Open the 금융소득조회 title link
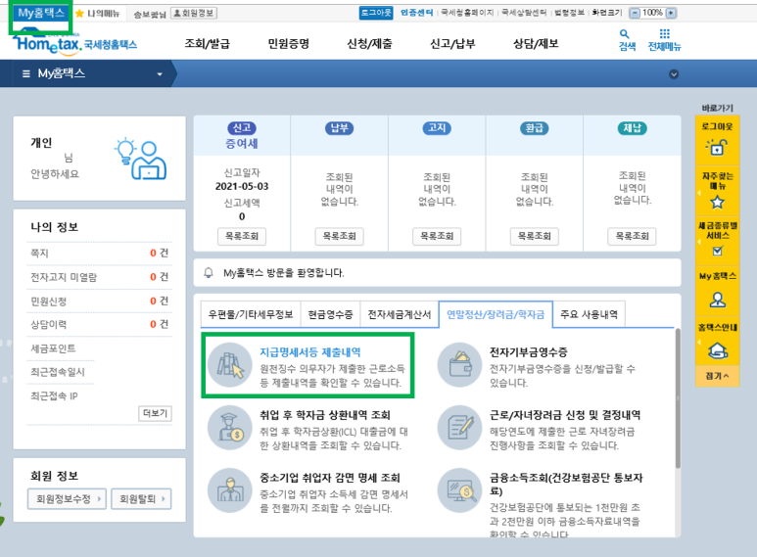 click(x=566, y=485)
